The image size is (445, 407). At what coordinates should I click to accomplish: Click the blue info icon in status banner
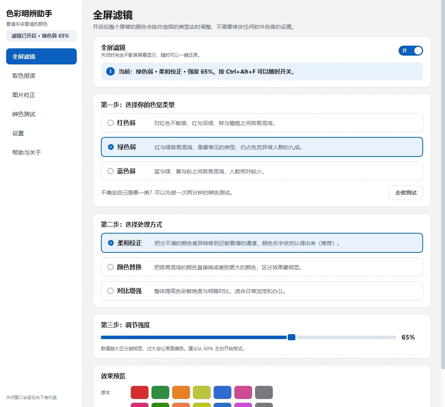pos(110,71)
